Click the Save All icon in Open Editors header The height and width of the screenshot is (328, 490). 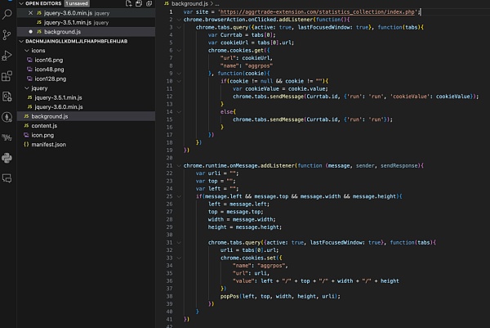pyautogui.click(x=139, y=4)
